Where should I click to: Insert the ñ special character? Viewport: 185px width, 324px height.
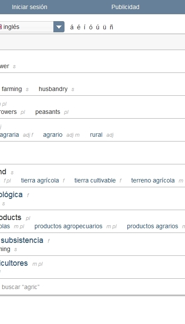tap(111, 27)
